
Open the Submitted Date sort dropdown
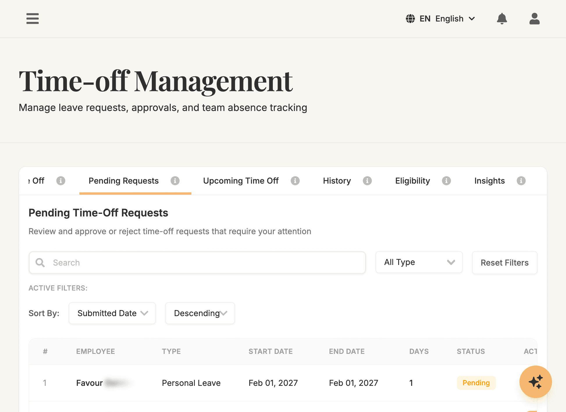click(112, 313)
